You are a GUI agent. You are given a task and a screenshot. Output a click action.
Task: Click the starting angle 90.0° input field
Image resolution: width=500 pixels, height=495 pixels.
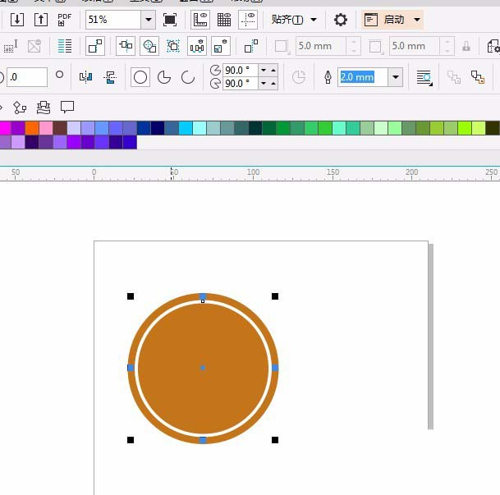240,70
